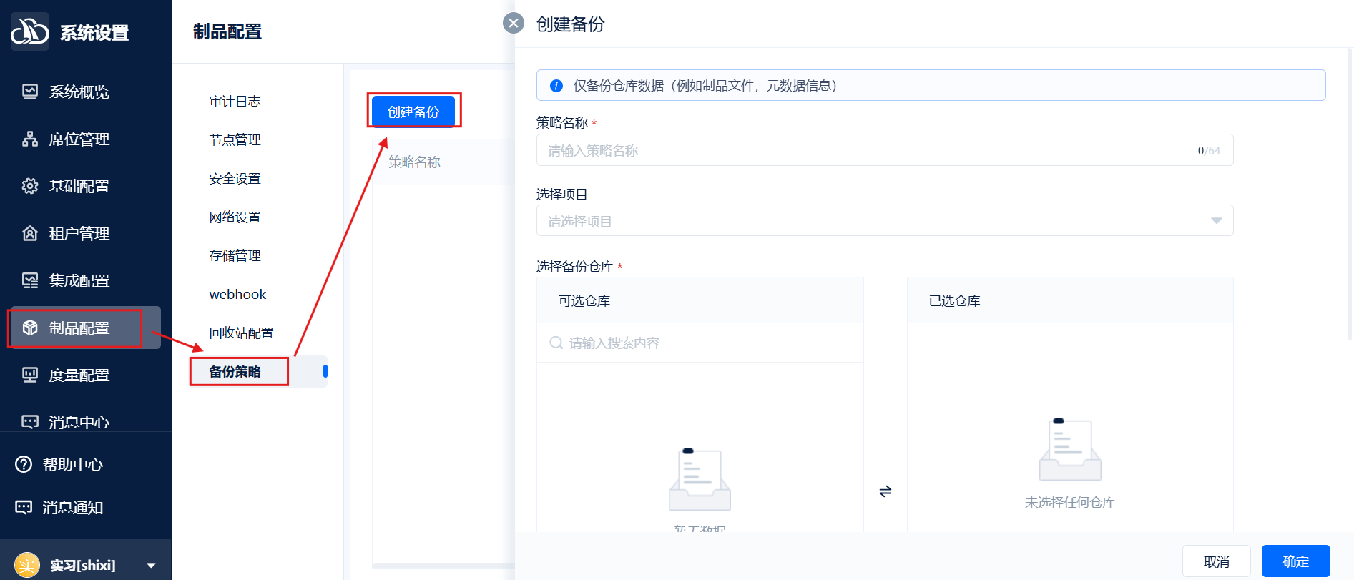Click the gear icon for 基础配置
Image resolution: width=1354 pixels, height=580 pixels.
tap(30, 186)
